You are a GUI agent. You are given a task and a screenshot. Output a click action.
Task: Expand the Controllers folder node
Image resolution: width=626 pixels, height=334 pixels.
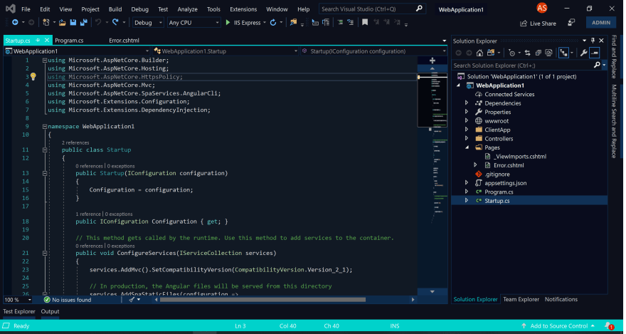(x=467, y=139)
